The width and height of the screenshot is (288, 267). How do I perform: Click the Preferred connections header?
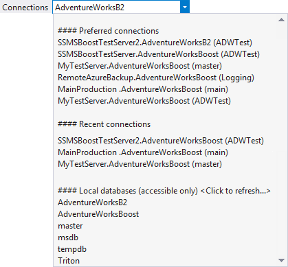click(108, 31)
